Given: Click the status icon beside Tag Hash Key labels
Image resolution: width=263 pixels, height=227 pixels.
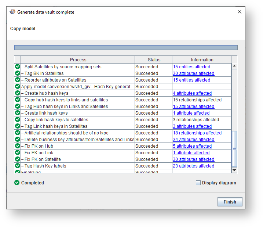Looking at the screenshot, I should tap(17, 166).
